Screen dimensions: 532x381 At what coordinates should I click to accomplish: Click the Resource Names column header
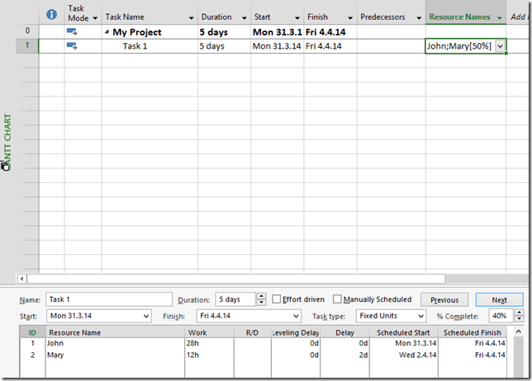pyautogui.click(x=459, y=16)
